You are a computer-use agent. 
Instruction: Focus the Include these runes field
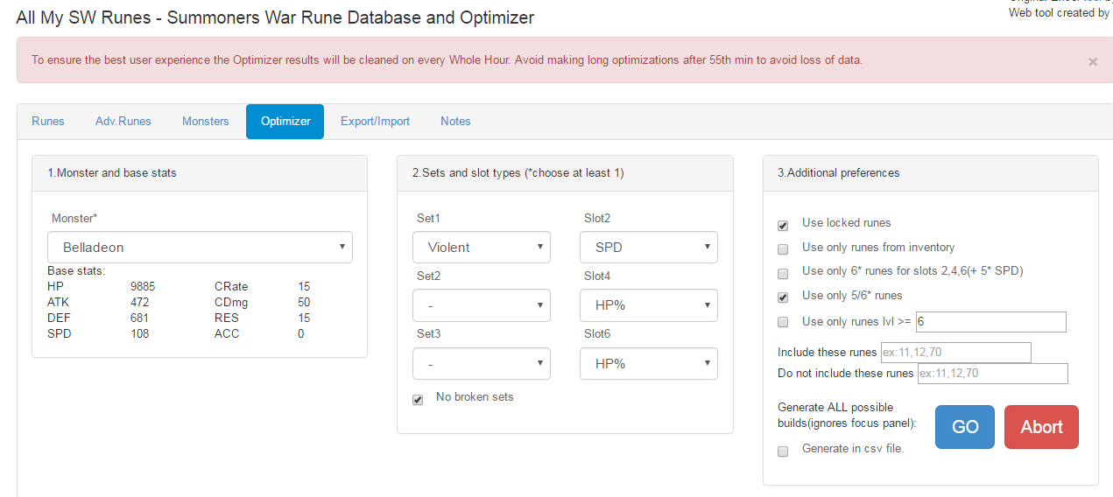[x=955, y=353]
